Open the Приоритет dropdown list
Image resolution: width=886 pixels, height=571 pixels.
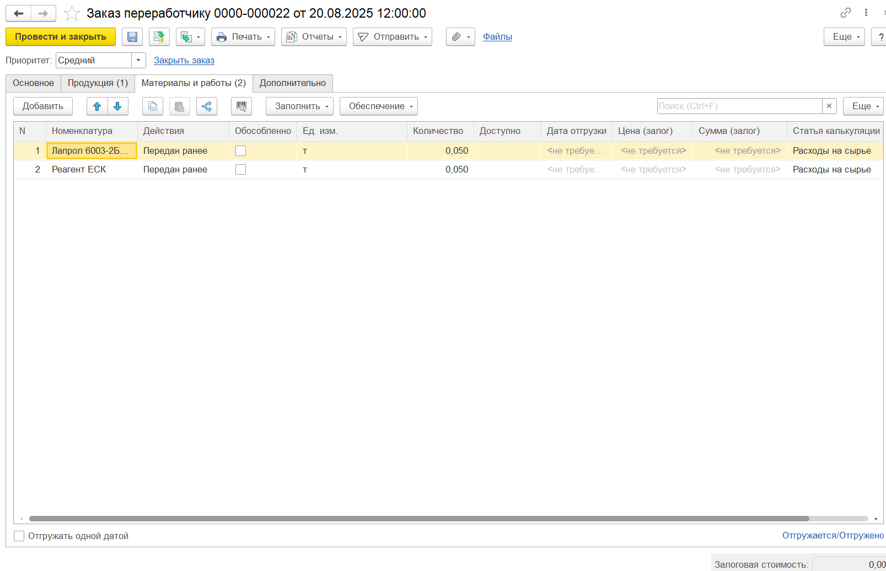(138, 61)
